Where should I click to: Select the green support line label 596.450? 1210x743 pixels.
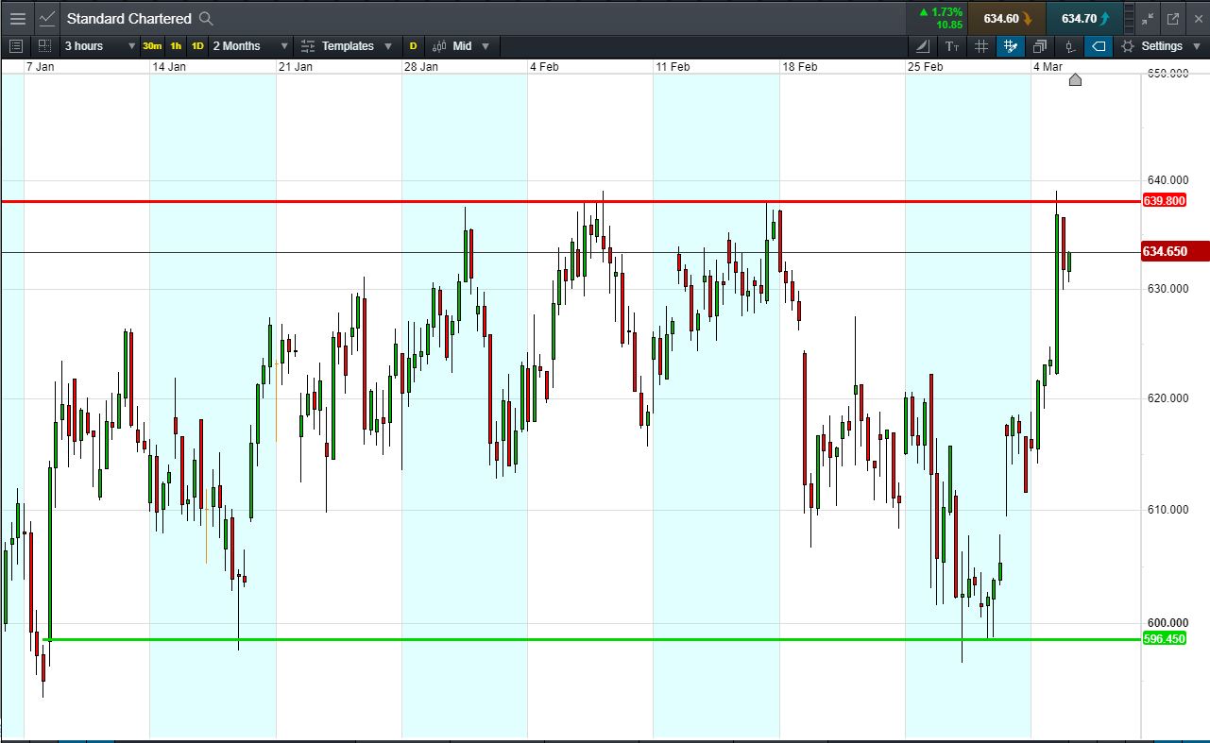point(1164,639)
